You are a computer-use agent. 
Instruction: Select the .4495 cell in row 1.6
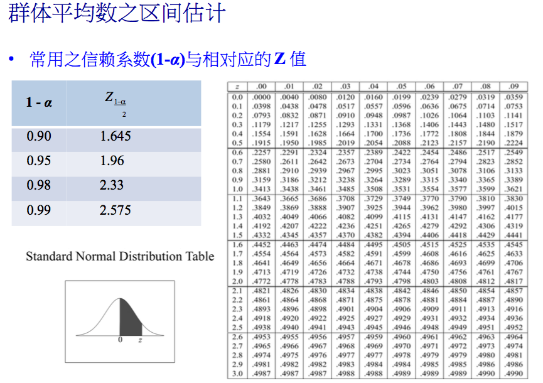coord(374,245)
